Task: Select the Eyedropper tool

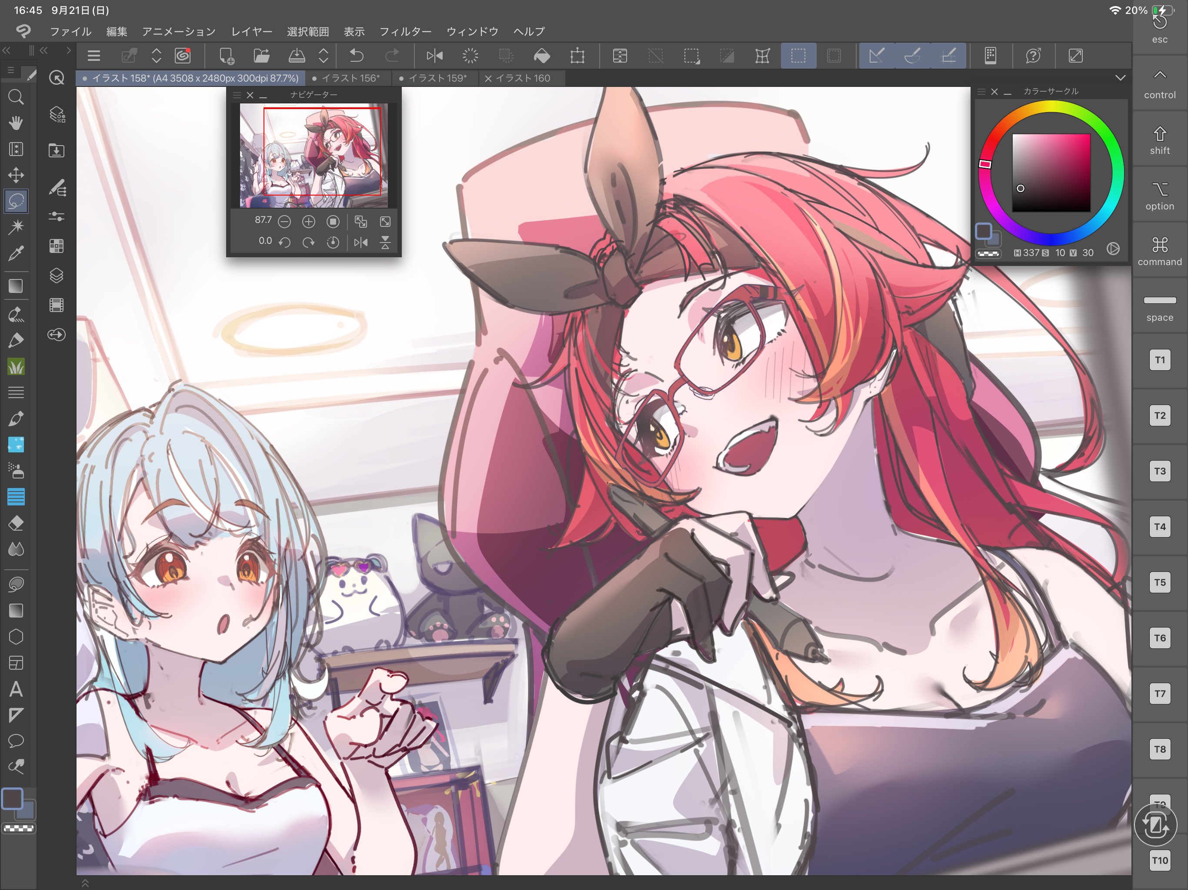Action: click(16, 253)
